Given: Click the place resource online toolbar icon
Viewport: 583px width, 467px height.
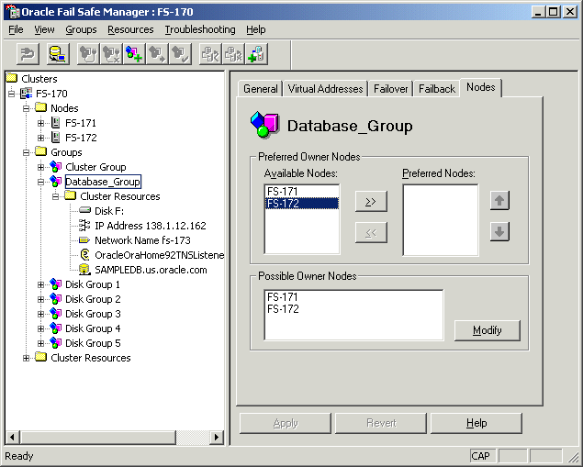Looking at the screenshot, I should point(210,54).
